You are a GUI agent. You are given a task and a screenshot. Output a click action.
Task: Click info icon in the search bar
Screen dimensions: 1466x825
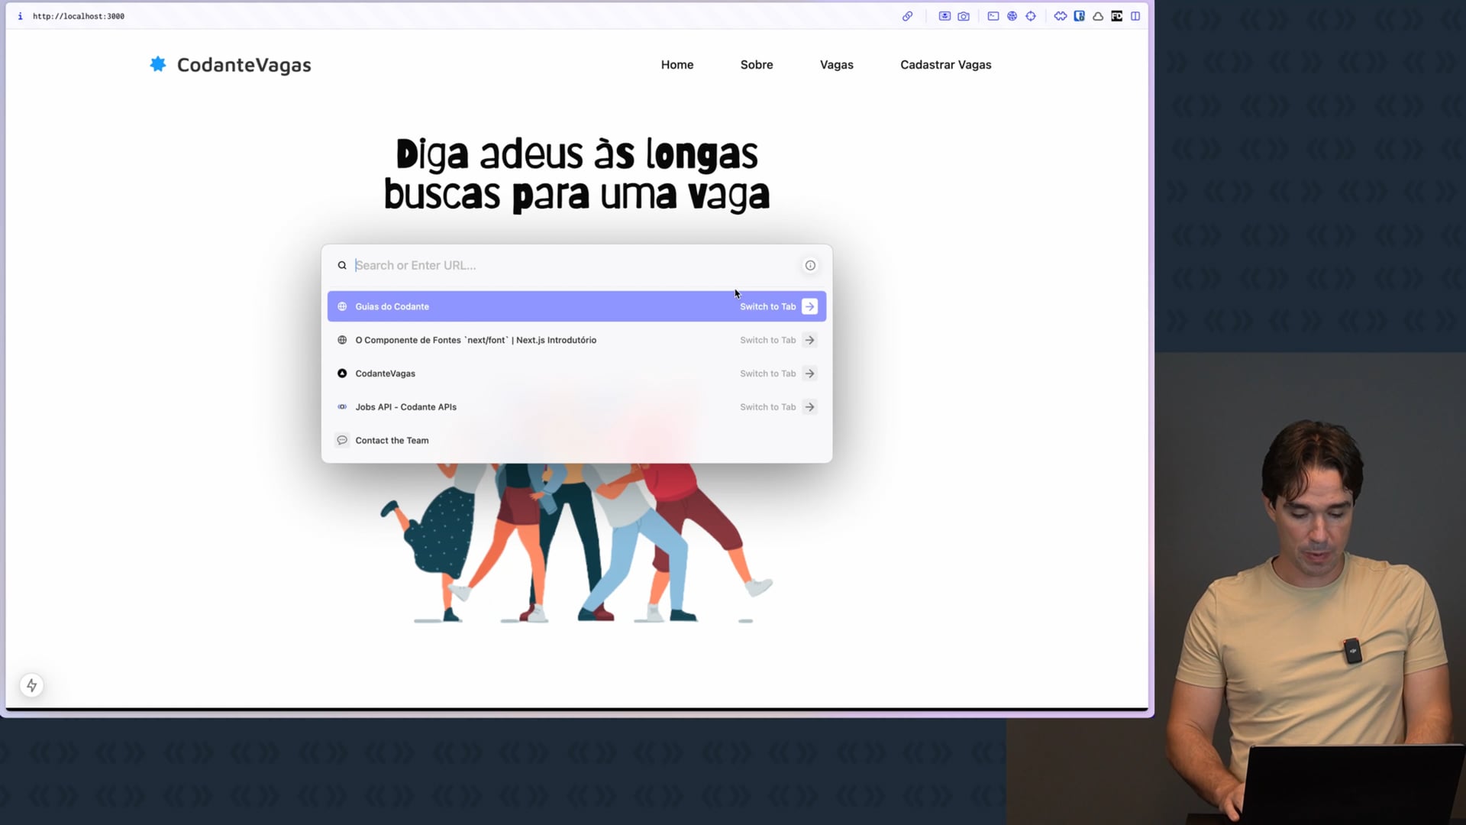[x=810, y=265]
